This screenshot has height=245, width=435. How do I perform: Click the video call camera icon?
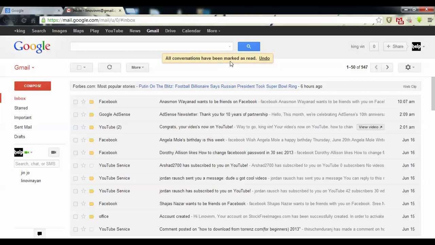coord(53,152)
